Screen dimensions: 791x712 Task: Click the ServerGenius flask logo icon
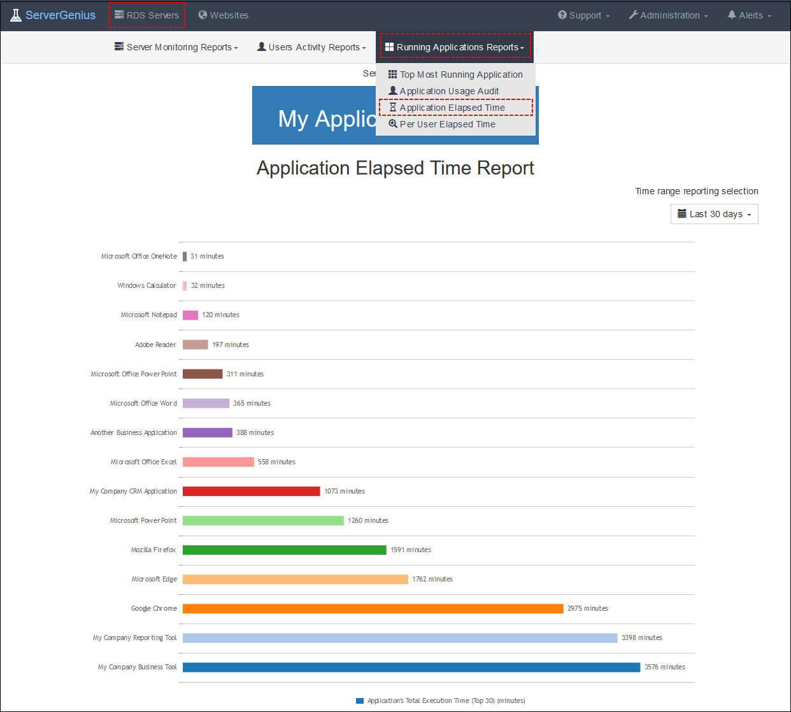pos(15,14)
